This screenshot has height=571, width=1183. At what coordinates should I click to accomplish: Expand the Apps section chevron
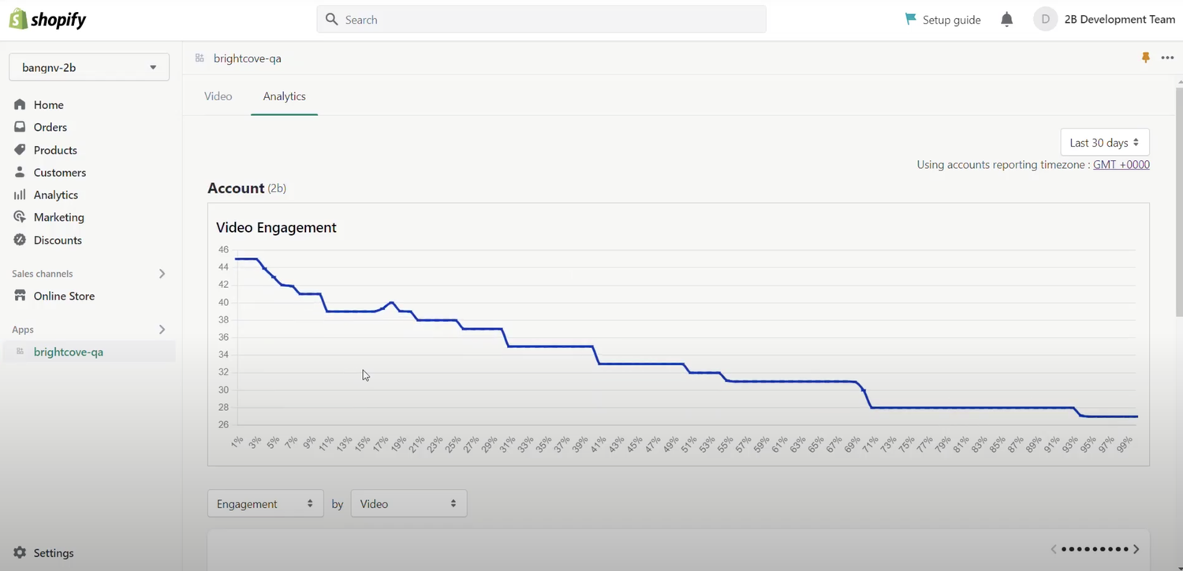[162, 330]
